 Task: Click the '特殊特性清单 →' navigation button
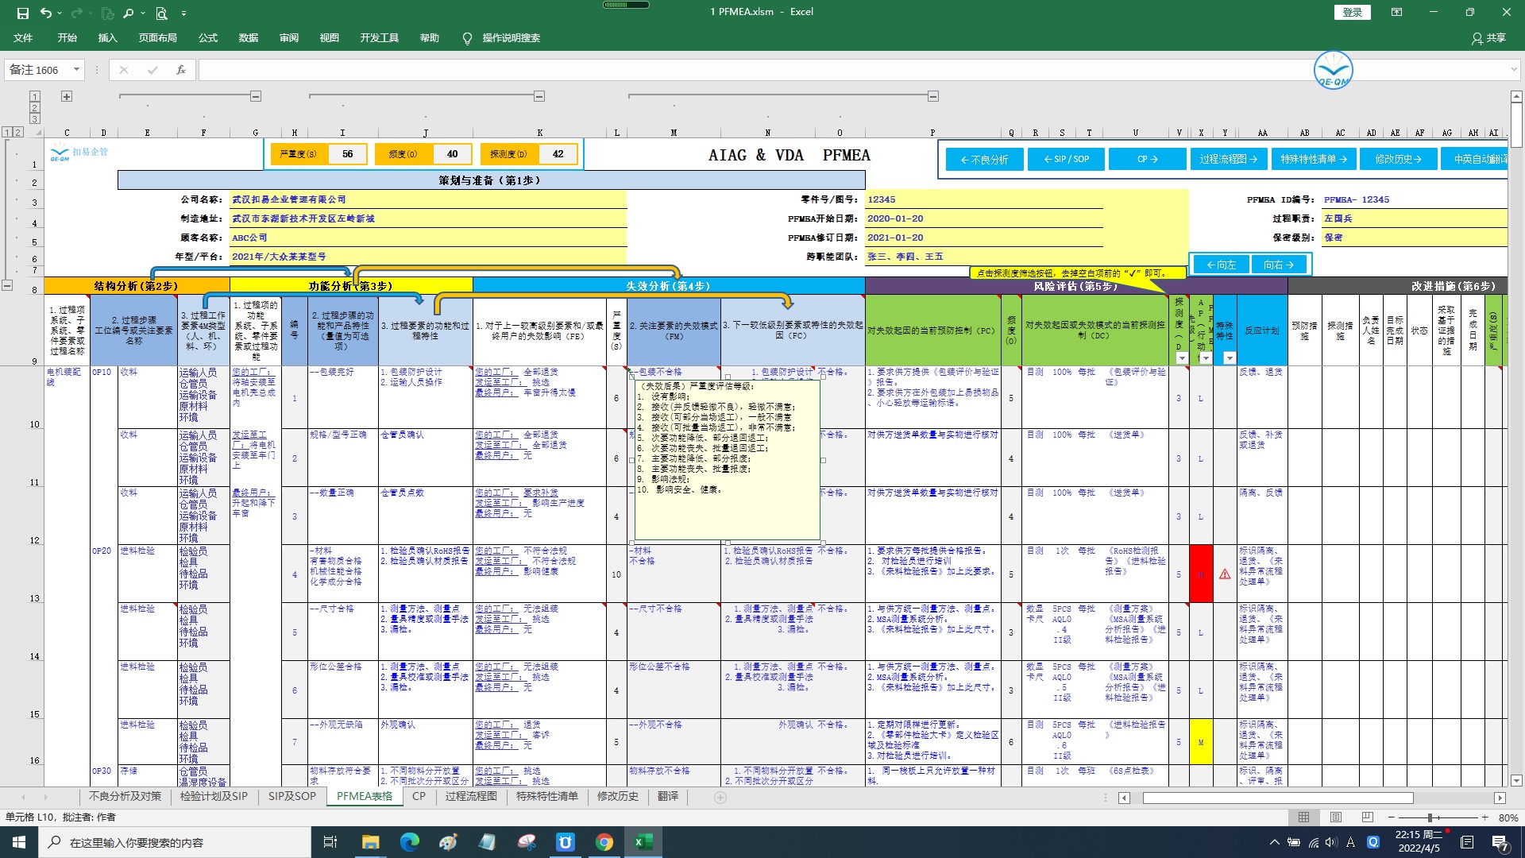click(x=1313, y=159)
